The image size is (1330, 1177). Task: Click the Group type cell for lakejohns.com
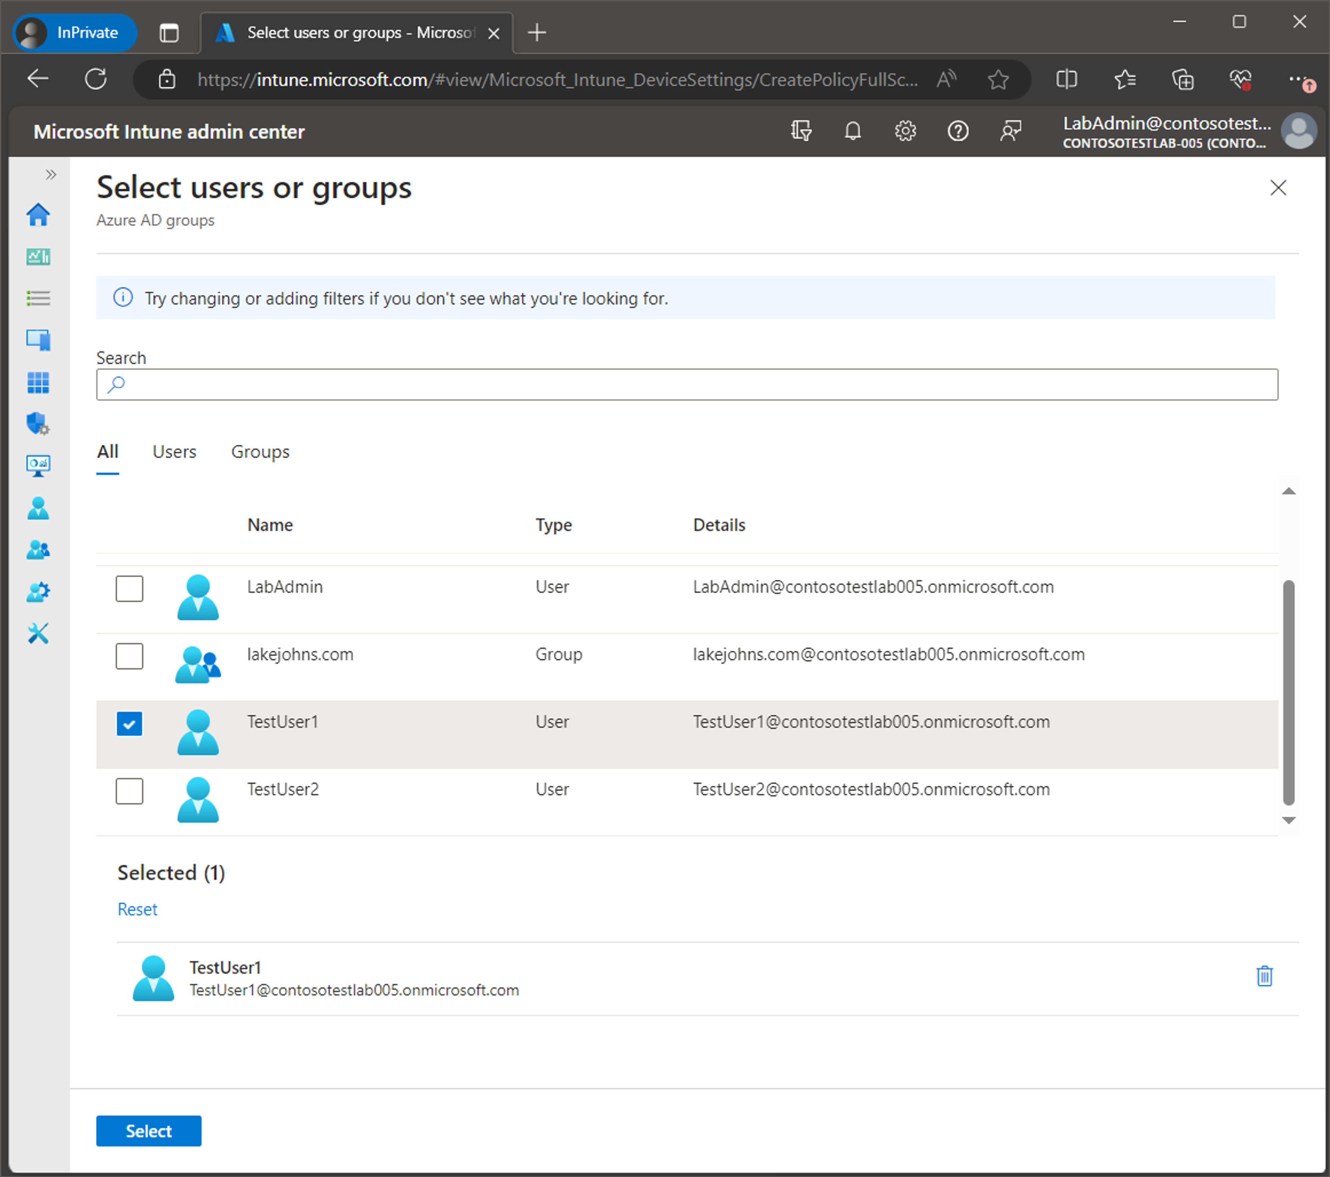559,654
